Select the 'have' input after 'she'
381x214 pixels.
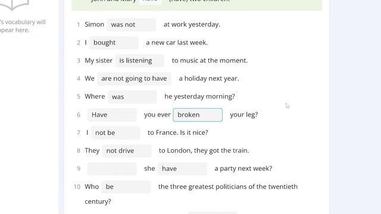183,169
